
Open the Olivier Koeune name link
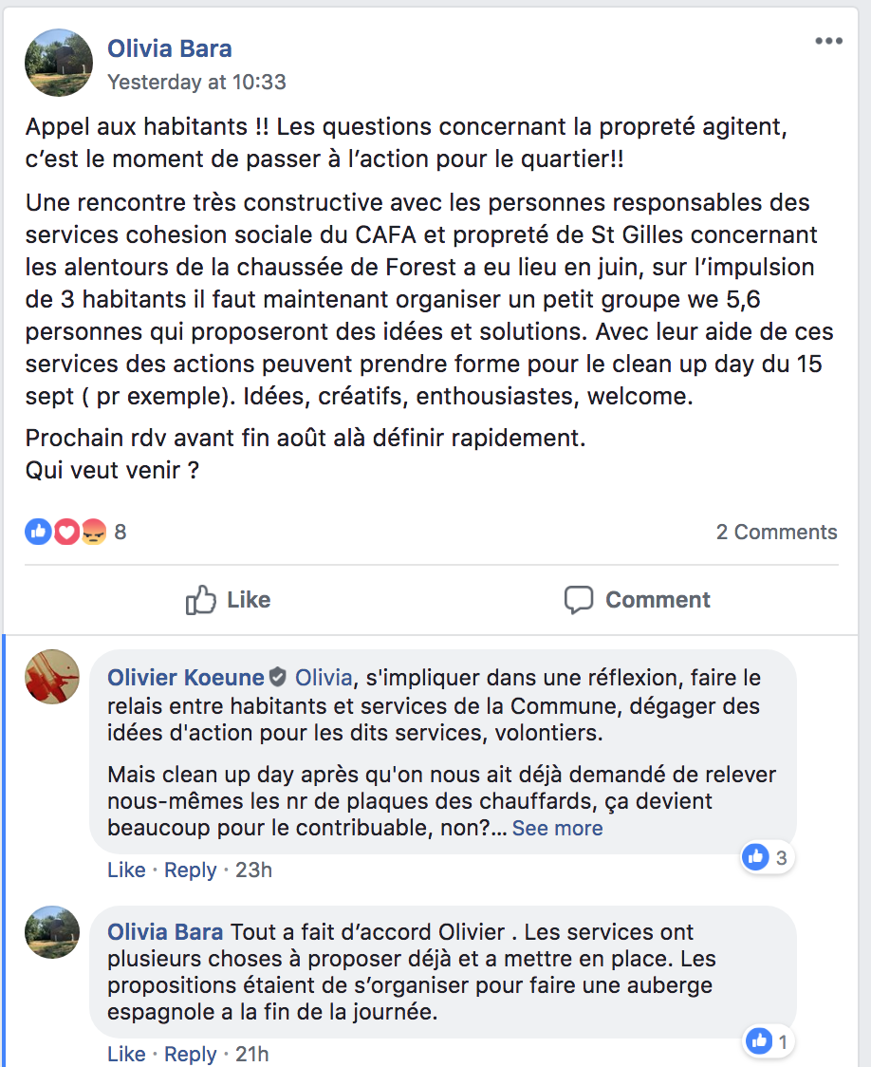[x=186, y=678]
